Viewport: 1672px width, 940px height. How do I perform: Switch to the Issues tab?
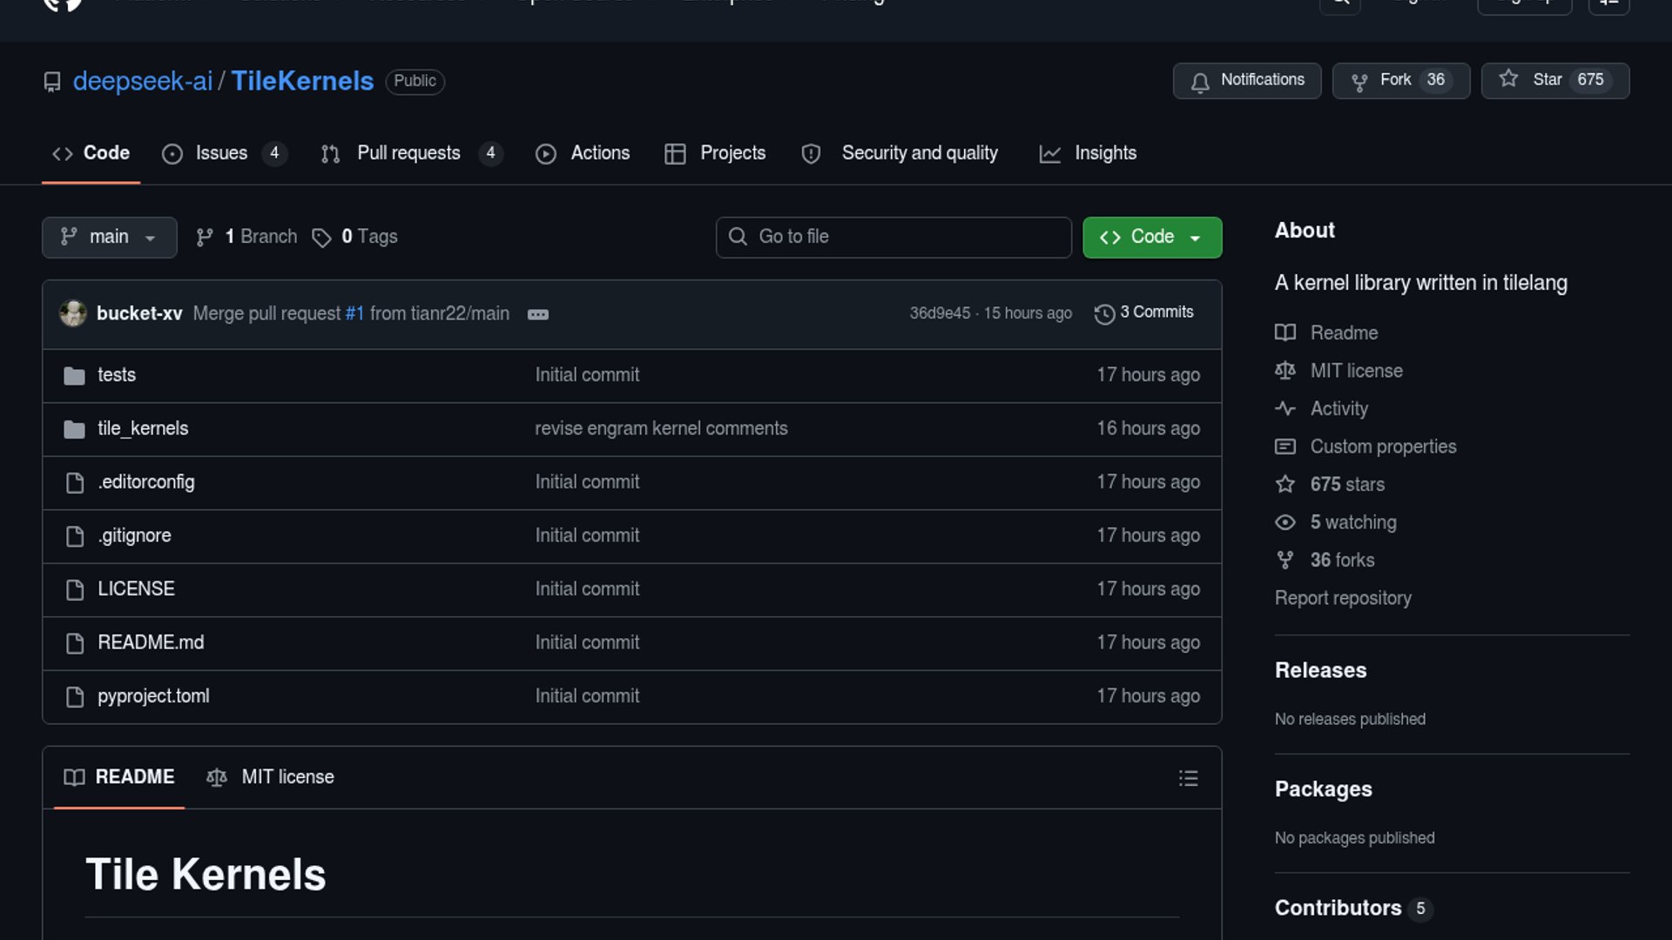(222, 154)
